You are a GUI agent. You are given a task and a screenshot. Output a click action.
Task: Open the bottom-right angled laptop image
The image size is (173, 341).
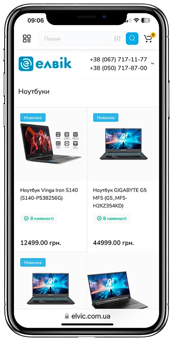pos(118,290)
